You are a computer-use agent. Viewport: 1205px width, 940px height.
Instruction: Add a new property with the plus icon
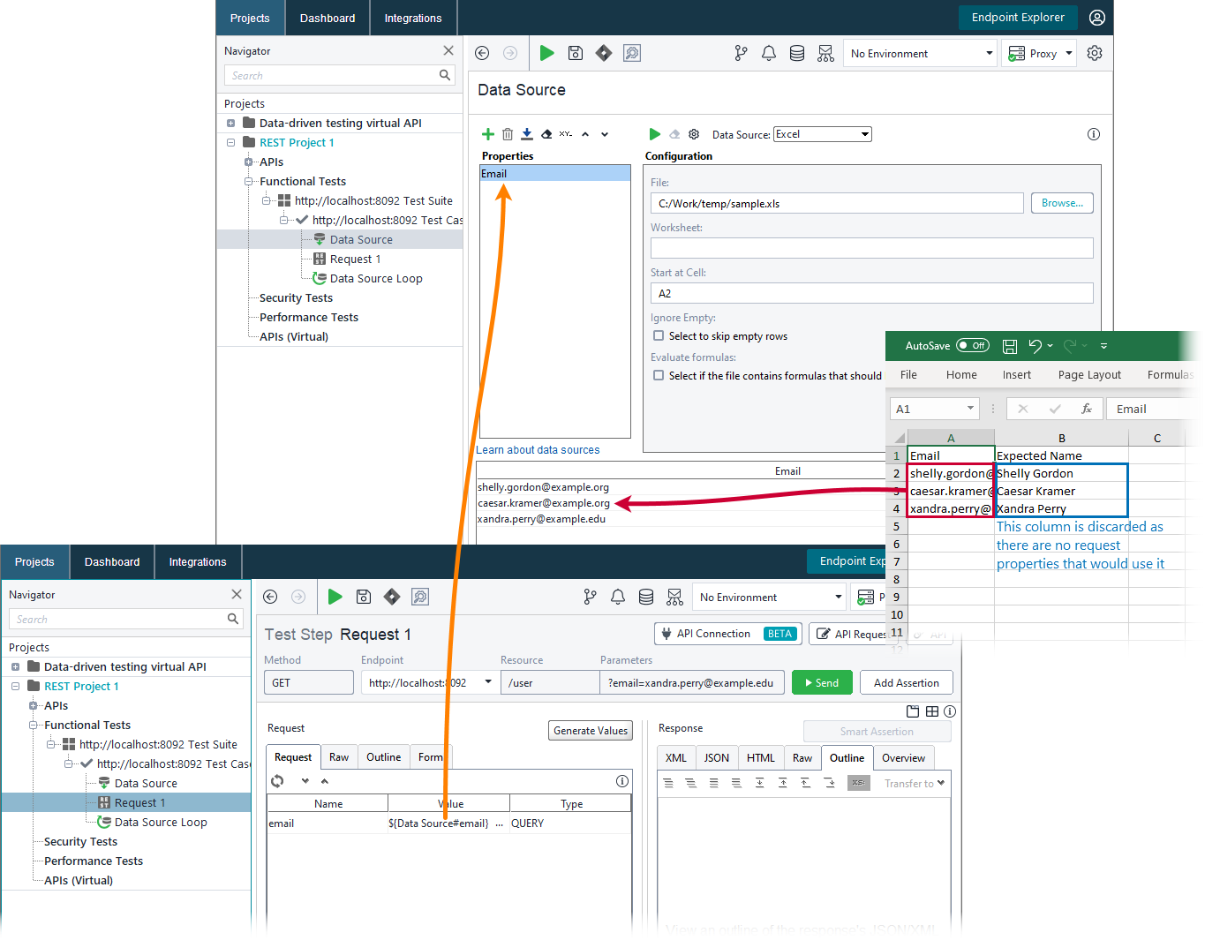pos(488,134)
